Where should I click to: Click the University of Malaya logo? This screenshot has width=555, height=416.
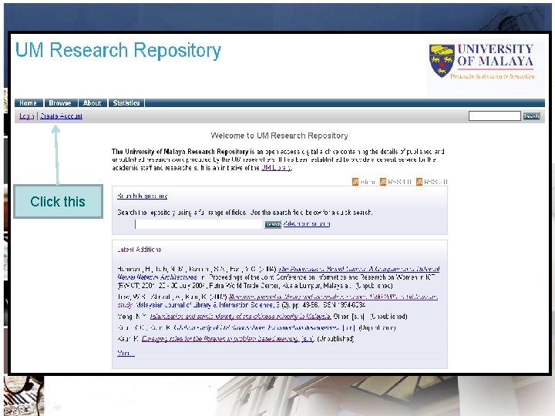[x=482, y=62]
